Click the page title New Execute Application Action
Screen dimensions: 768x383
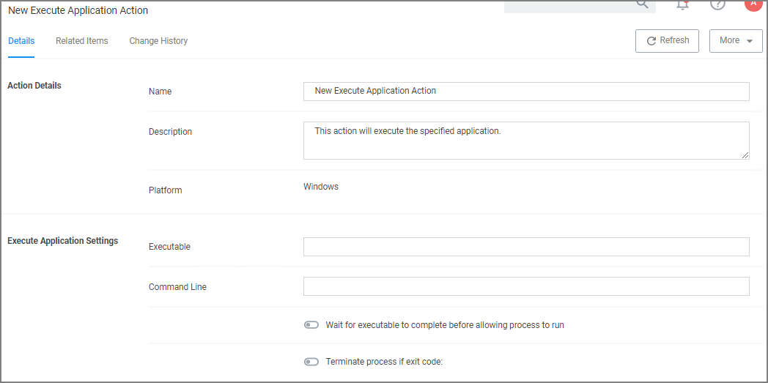pos(78,10)
